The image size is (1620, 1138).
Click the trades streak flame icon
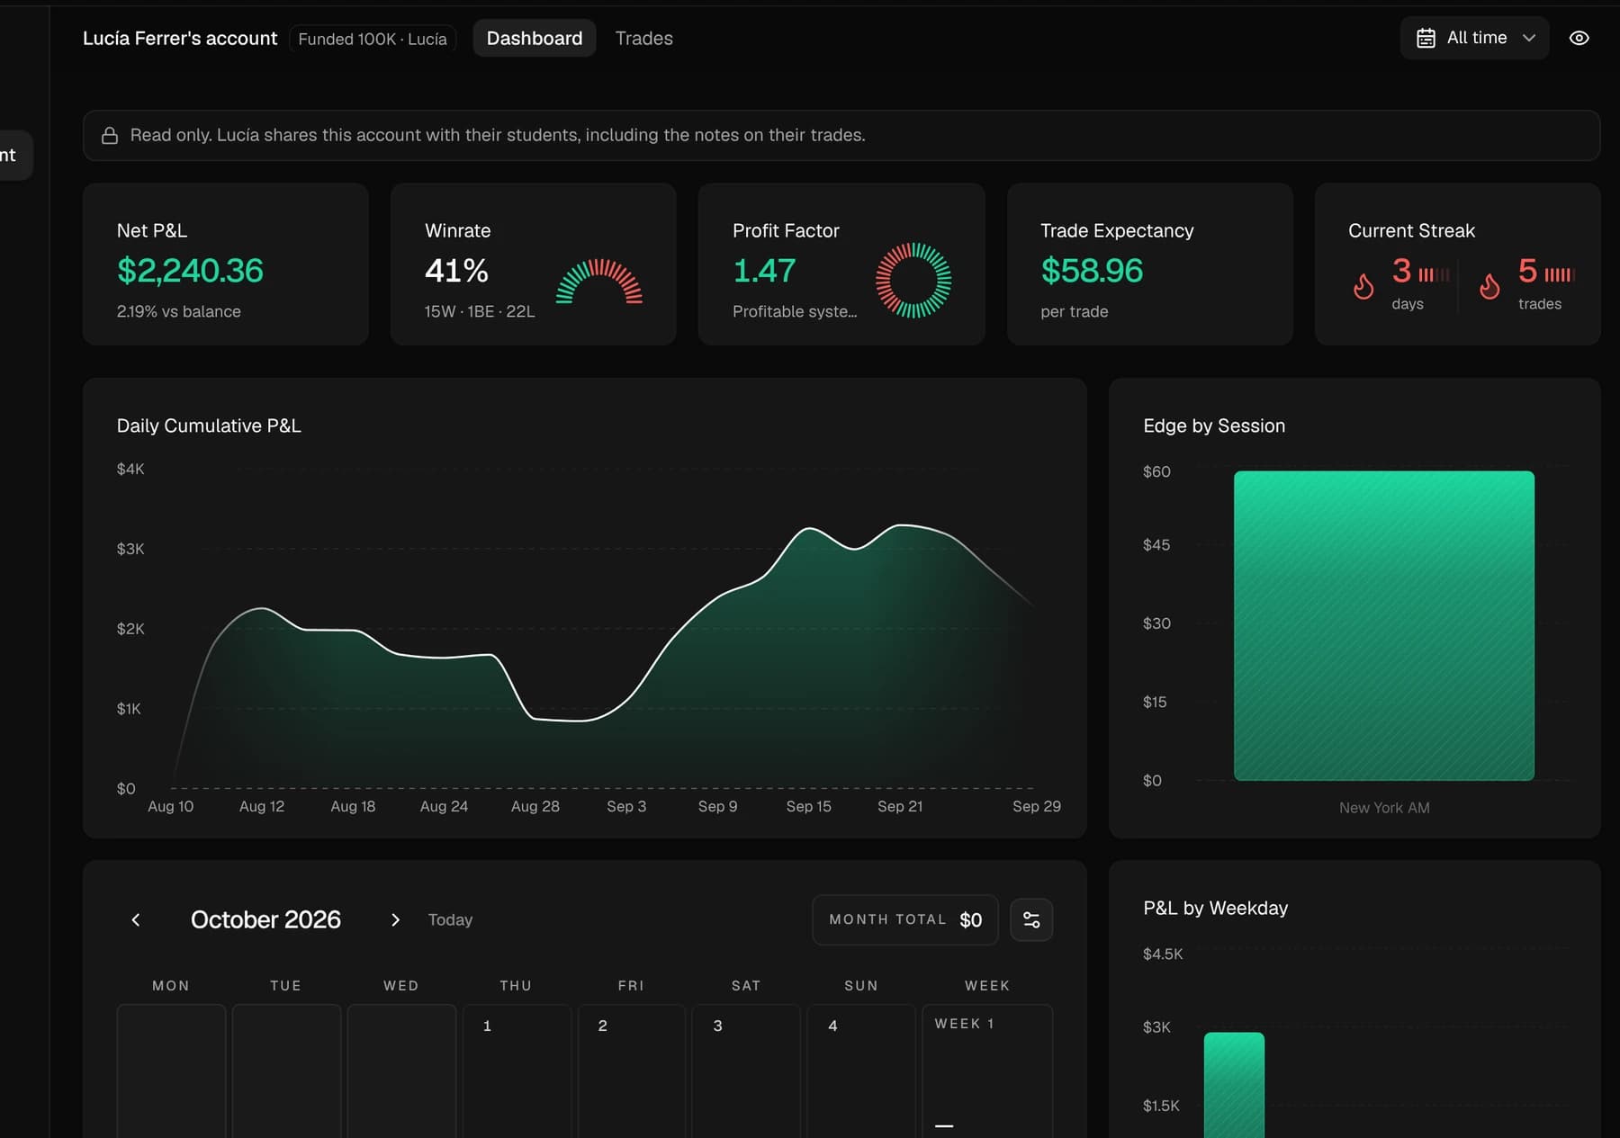[x=1489, y=286]
